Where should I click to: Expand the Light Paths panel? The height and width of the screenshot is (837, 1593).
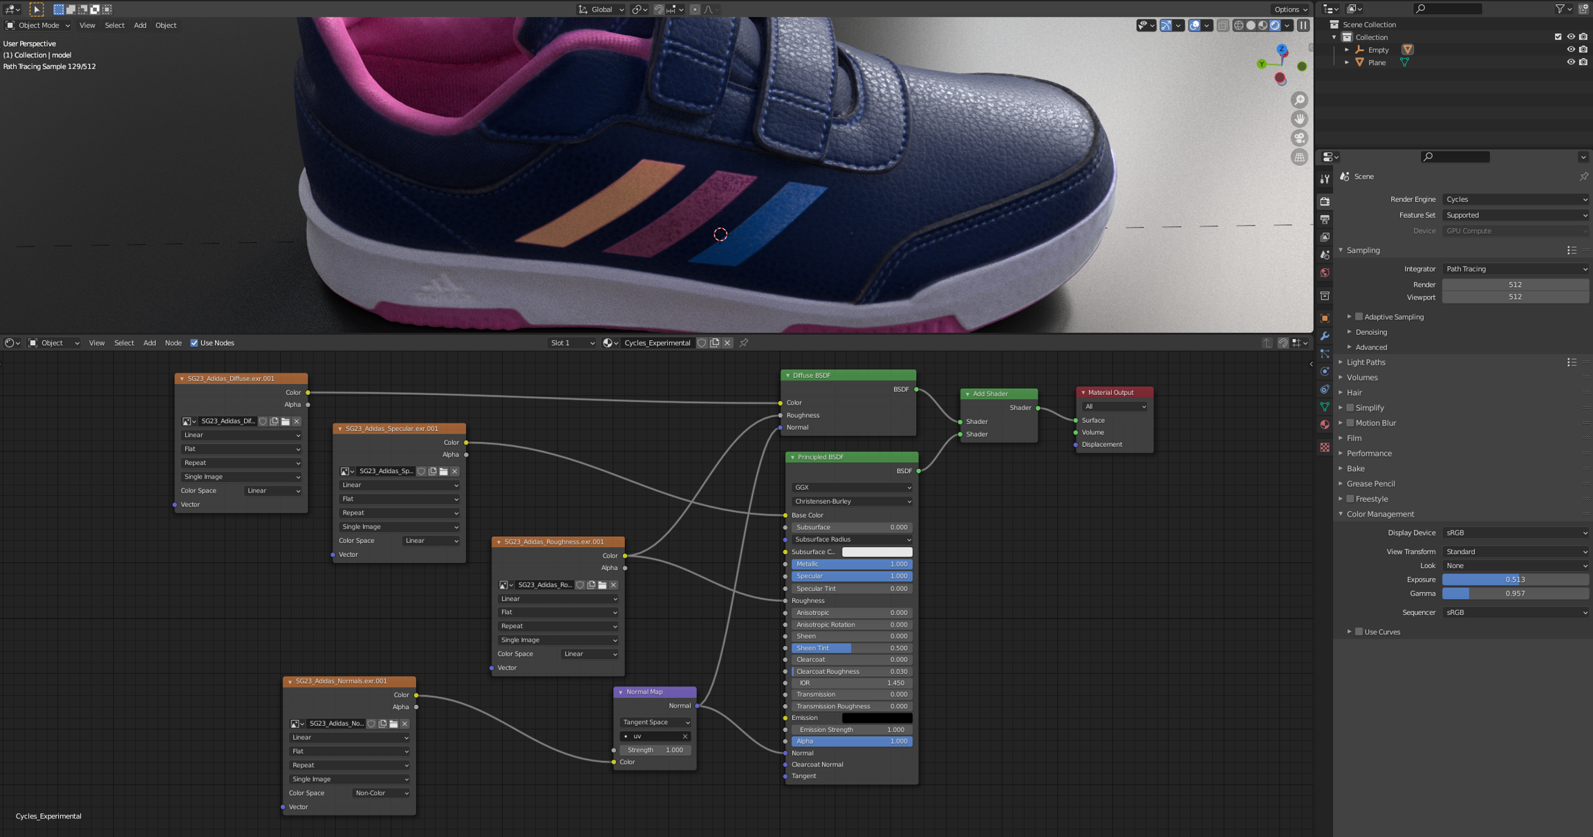click(1366, 362)
